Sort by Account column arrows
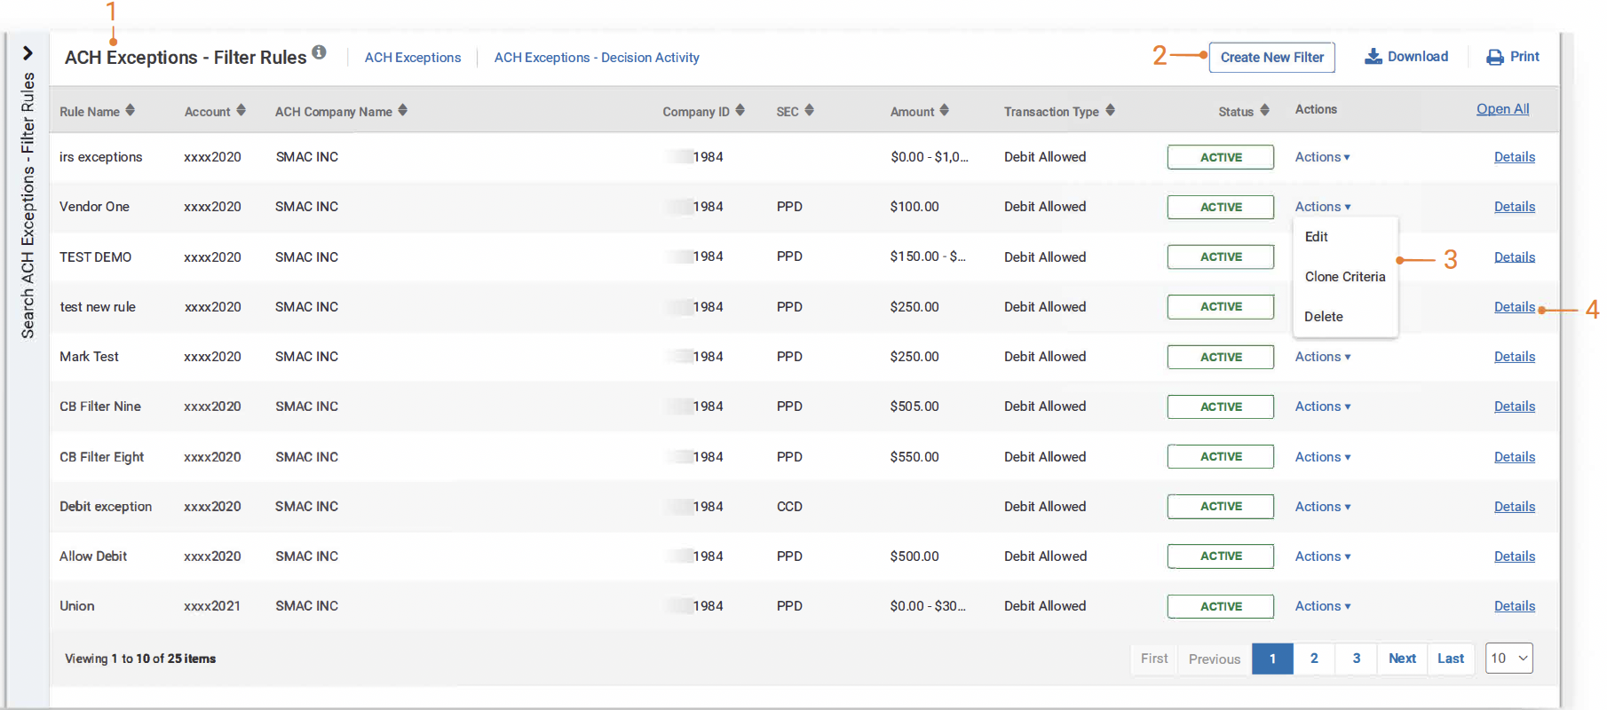This screenshot has width=1607, height=710. point(241,110)
